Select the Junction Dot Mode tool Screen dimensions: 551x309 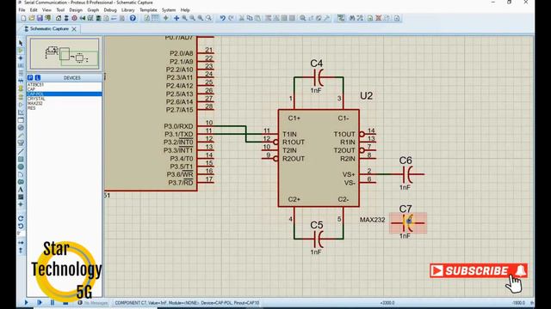tap(21, 58)
